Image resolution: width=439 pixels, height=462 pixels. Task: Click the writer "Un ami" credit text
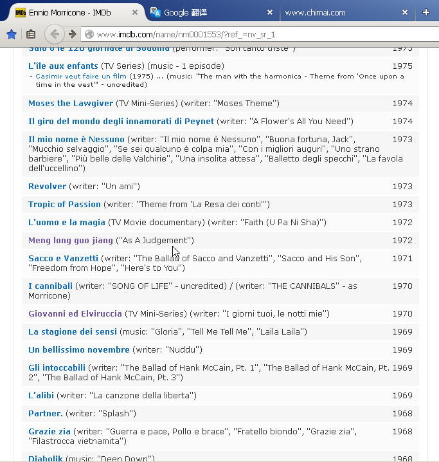point(105,187)
